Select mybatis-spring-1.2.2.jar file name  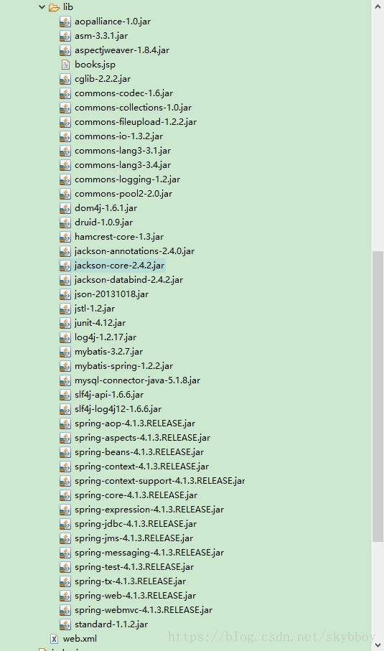pos(123,366)
